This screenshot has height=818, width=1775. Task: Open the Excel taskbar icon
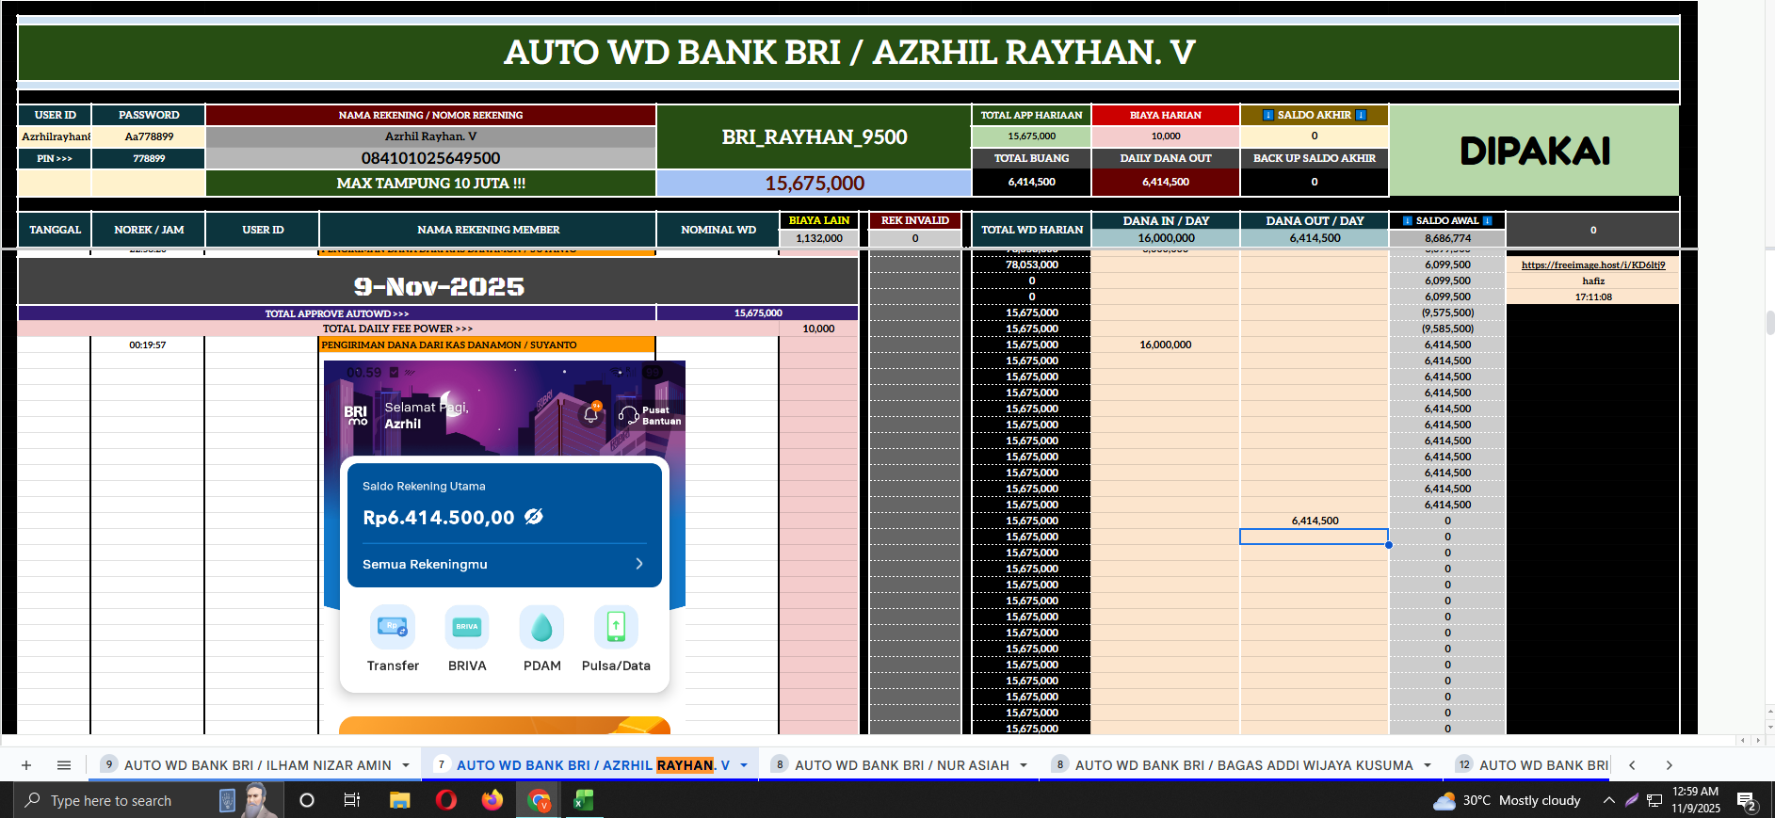tap(584, 800)
